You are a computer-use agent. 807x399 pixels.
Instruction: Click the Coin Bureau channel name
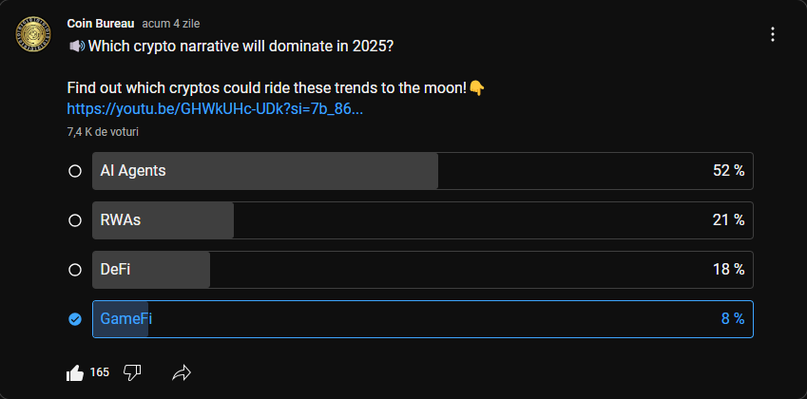pos(101,23)
